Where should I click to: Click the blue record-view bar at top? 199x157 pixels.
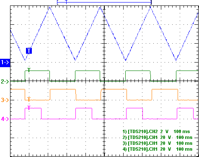pyautogui.click(x=104, y=2)
